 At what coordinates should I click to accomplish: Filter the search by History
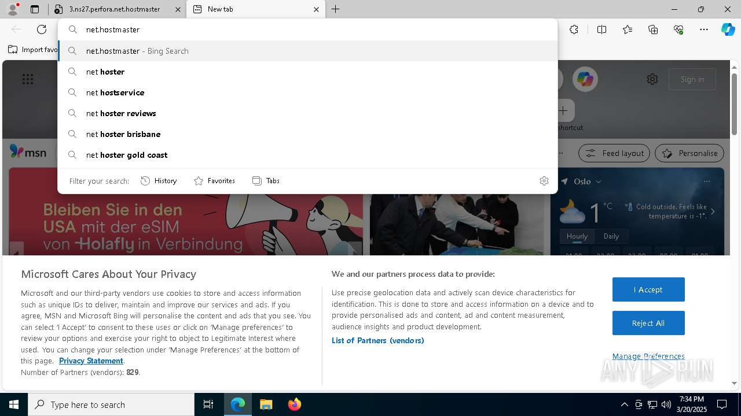[x=159, y=181]
